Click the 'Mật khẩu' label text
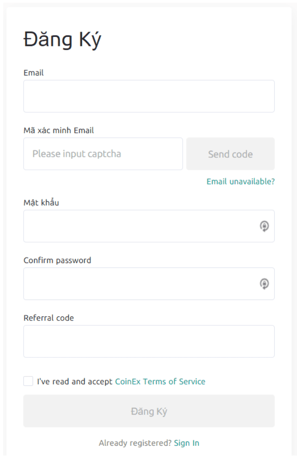The image size is (297, 464). click(x=41, y=202)
